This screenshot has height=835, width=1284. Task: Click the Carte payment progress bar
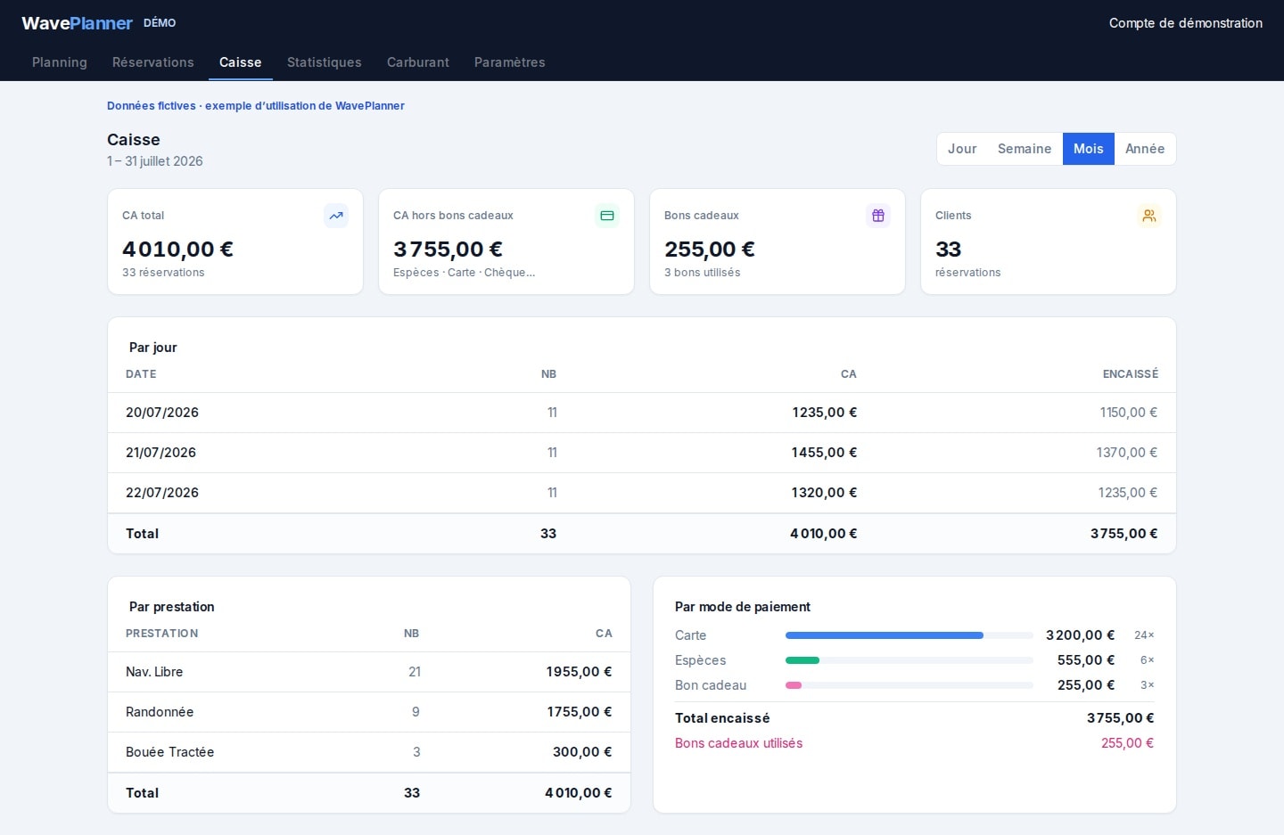pos(909,635)
